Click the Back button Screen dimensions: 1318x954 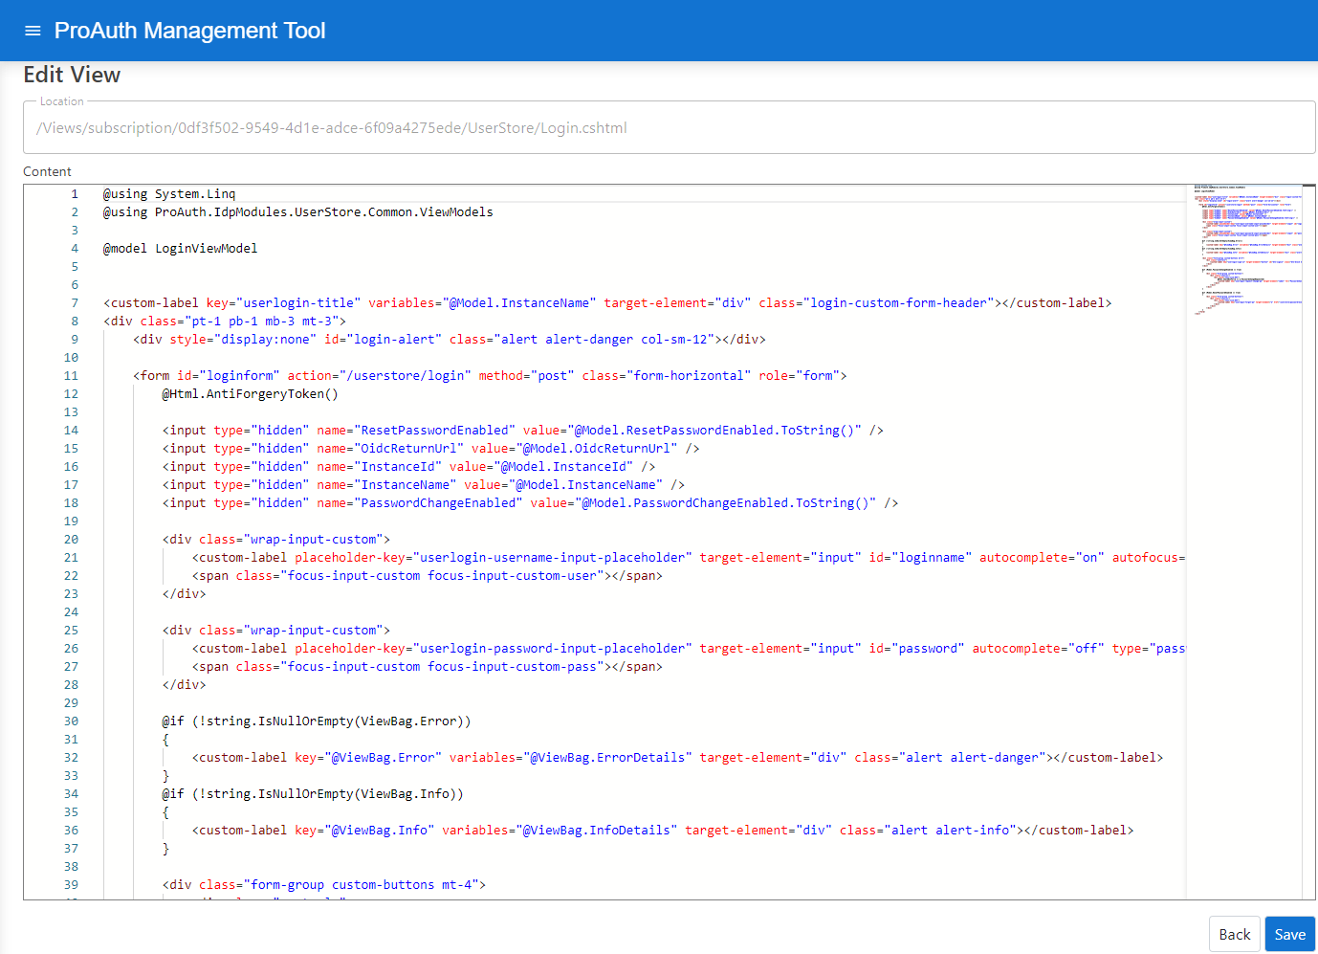1234,934
